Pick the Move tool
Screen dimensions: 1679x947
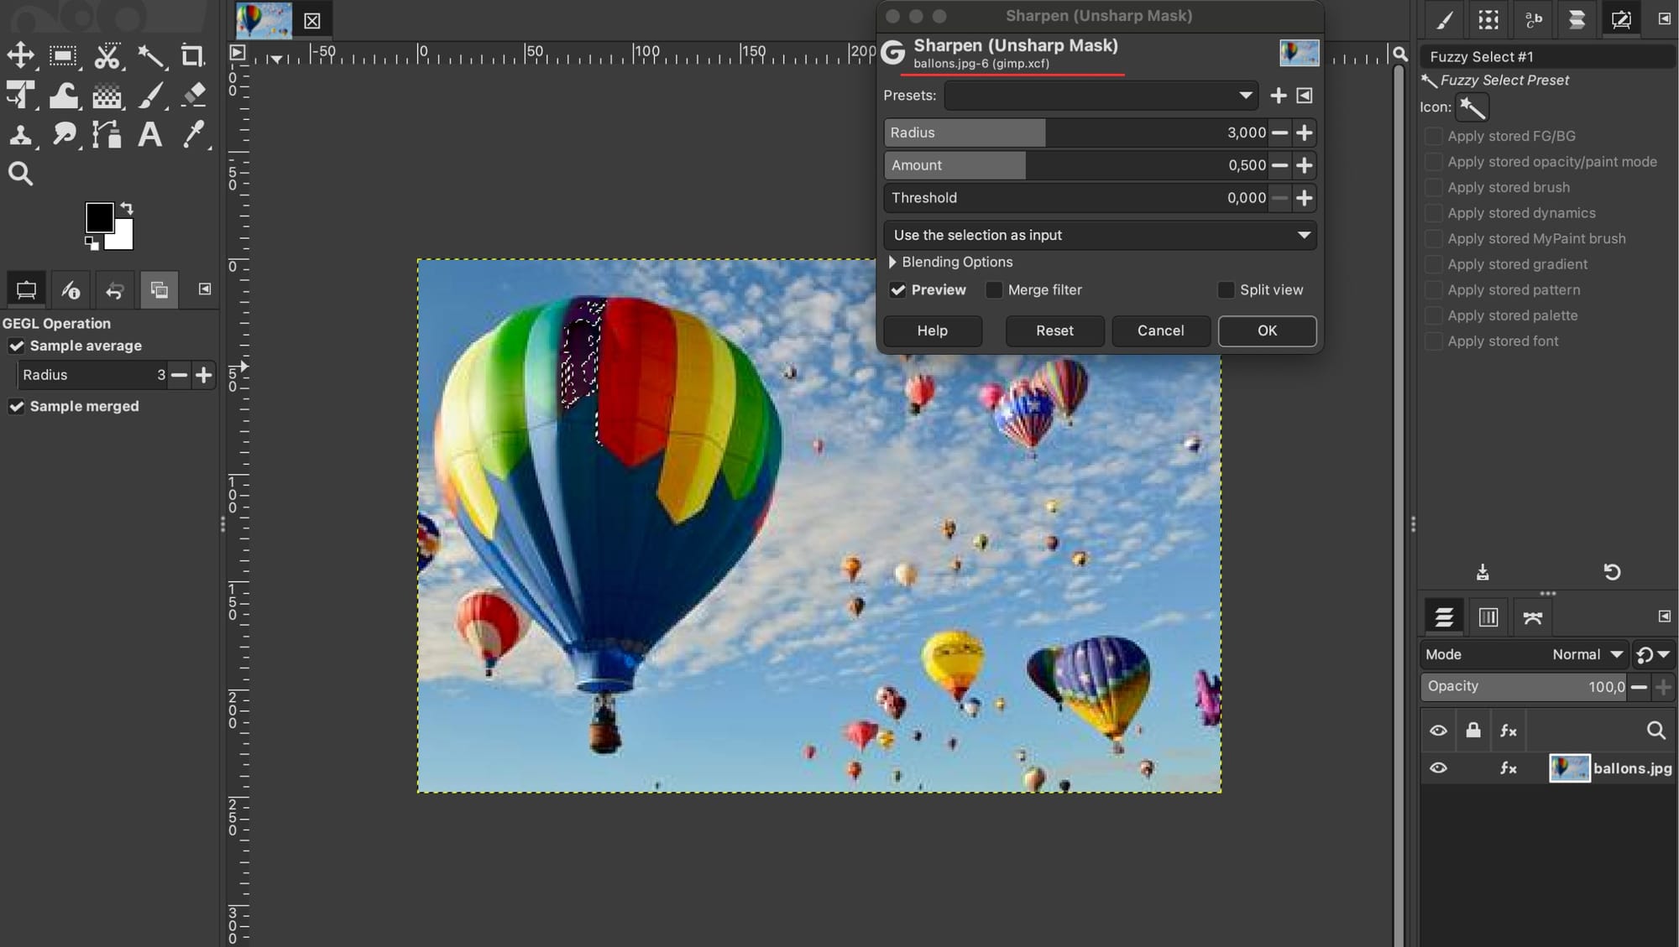pos(20,56)
